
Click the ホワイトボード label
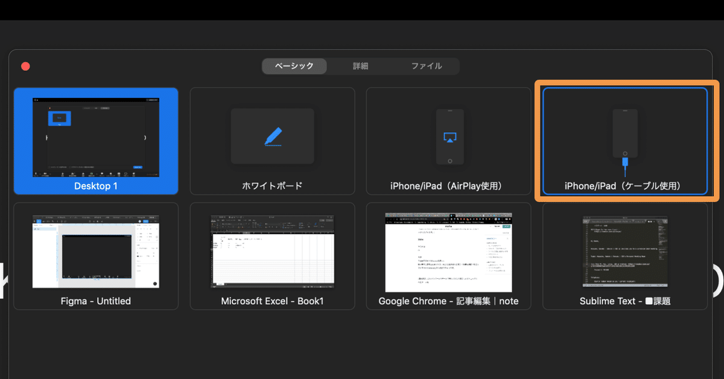pyautogui.click(x=272, y=186)
